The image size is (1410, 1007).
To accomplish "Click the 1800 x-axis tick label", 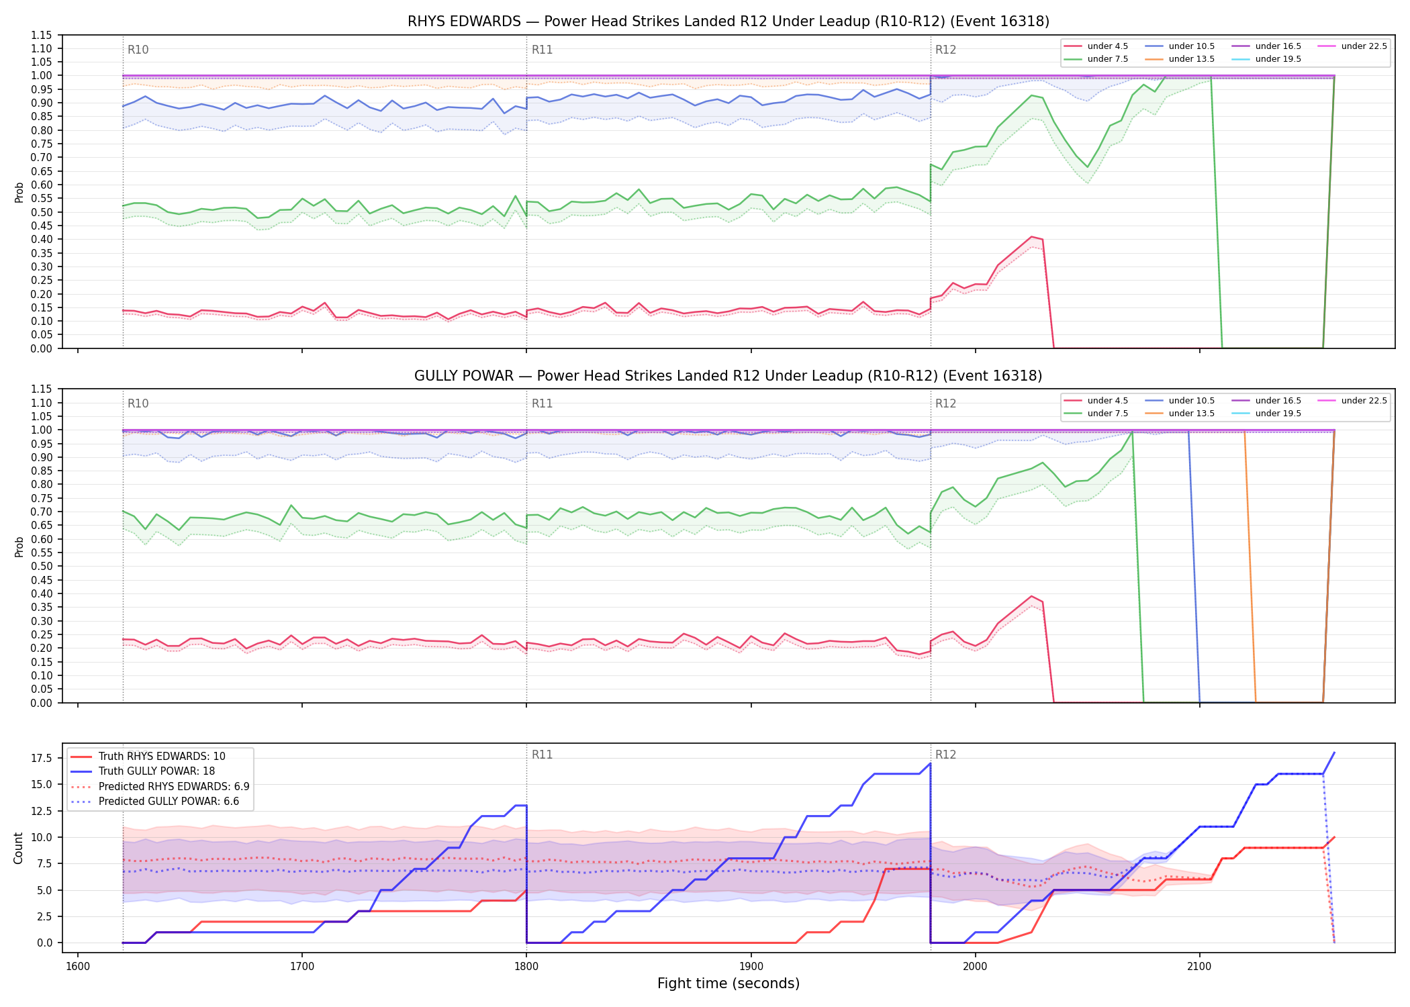I will coord(526,967).
